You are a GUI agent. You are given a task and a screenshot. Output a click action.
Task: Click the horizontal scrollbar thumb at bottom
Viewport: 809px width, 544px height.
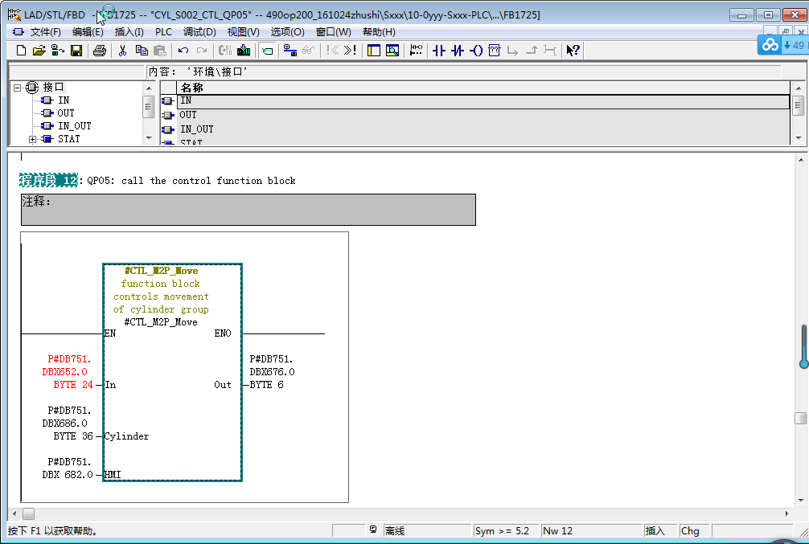click(28, 513)
